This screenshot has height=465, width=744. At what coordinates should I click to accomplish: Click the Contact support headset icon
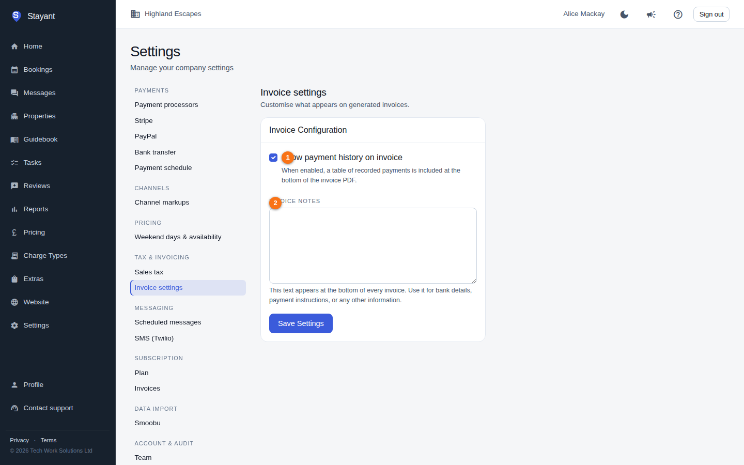[14, 408]
